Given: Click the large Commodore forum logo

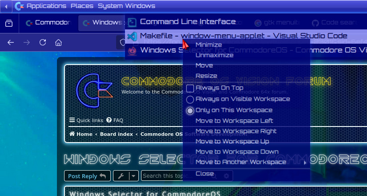Looking at the screenshot, I should [x=95, y=90].
